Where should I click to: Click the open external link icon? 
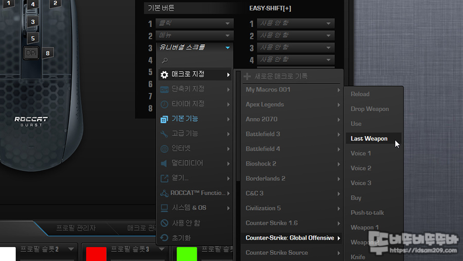click(x=164, y=178)
